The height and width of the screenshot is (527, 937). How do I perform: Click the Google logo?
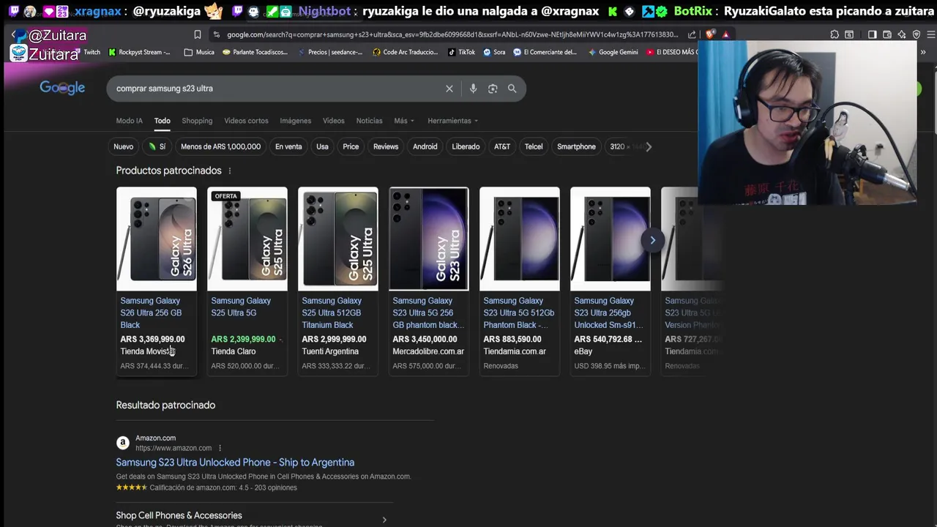click(62, 88)
